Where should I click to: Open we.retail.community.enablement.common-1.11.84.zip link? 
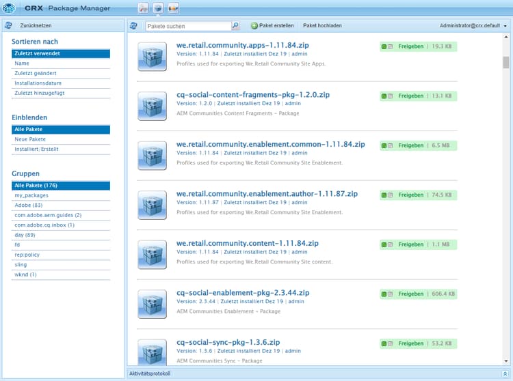(271, 144)
